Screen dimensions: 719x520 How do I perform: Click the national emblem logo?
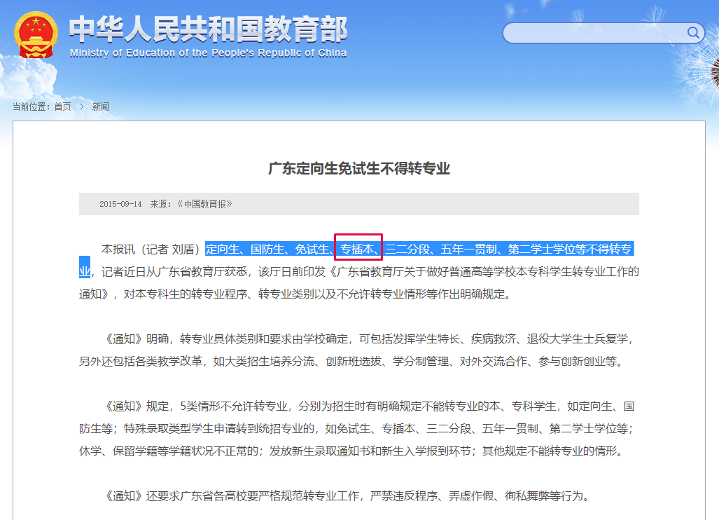(x=36, y=35)
